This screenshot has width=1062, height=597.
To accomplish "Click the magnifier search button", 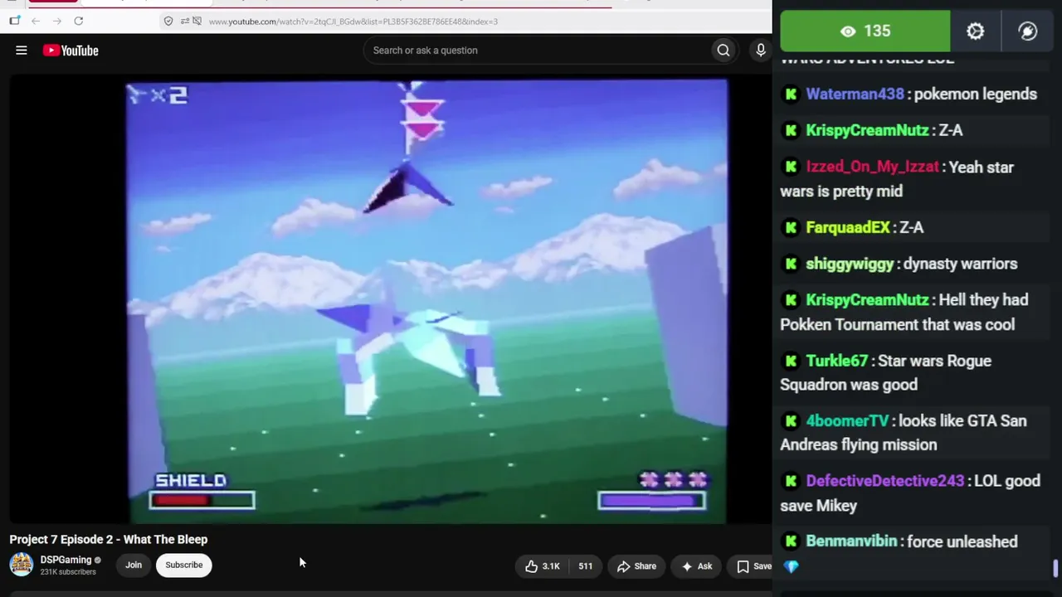I will click(723, 51).
